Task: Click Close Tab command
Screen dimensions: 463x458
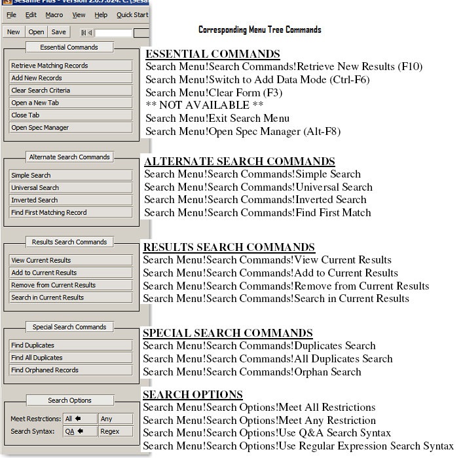Action: 71,115
